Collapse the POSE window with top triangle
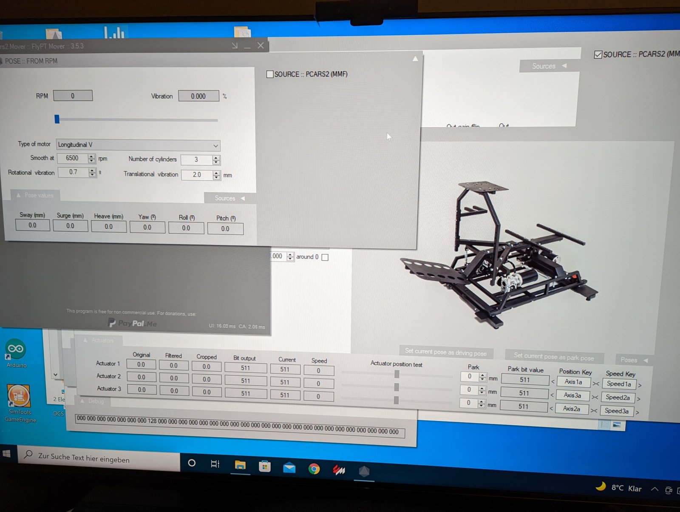The image size is (680, 512). [x=415, y=59]
